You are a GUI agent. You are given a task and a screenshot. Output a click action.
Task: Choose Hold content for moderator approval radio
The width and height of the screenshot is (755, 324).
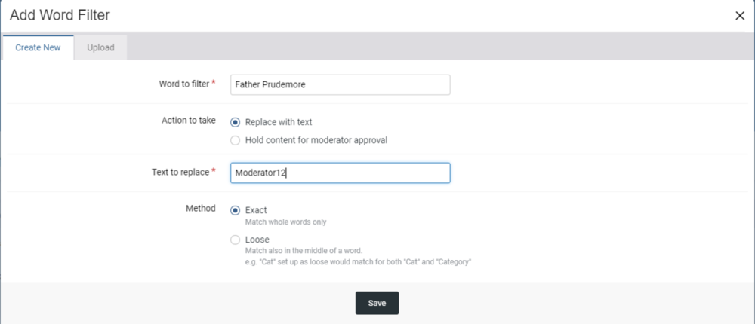tap(236, 140)
